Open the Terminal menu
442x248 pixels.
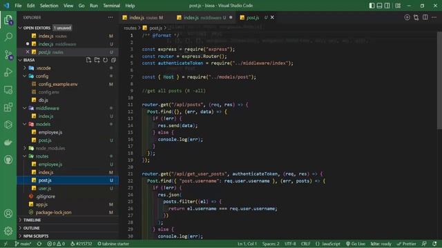tap(111, 6)
